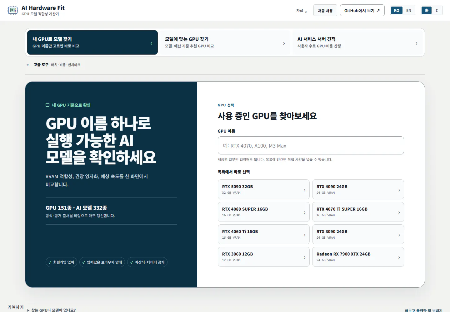Choose RTX 5090 32GB card
Viewport: 450px width, 312px height.
(x=263, y=189)
